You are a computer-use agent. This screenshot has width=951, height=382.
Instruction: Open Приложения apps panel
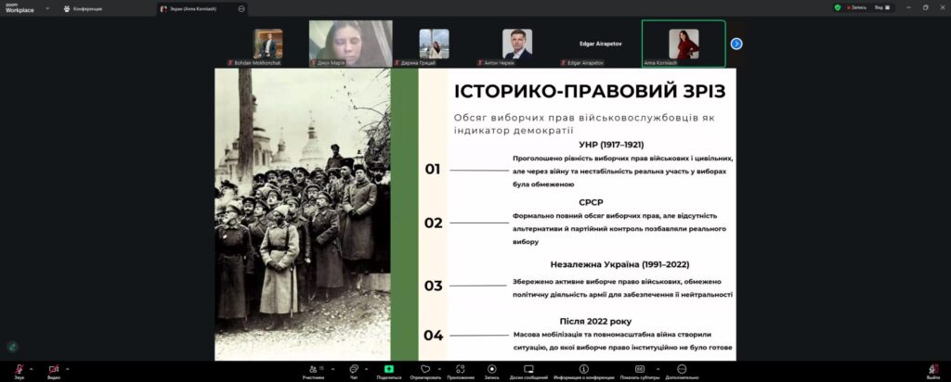(x=460, y=369)
